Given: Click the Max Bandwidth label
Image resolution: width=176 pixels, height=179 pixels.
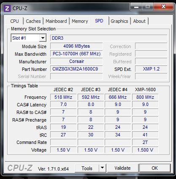Looking at the screenshot, I should pos(30,54).
